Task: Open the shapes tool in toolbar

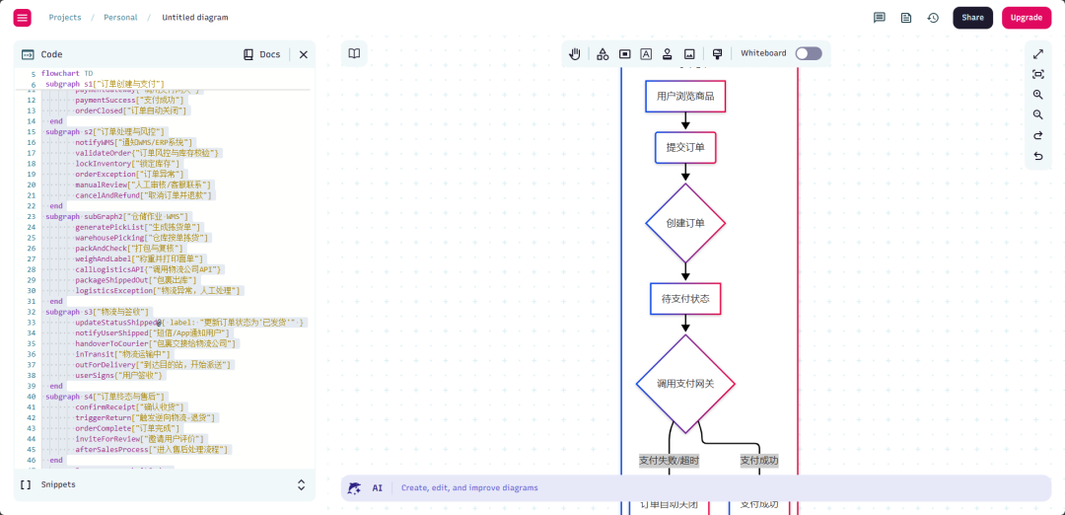Action: click(603, 53)
